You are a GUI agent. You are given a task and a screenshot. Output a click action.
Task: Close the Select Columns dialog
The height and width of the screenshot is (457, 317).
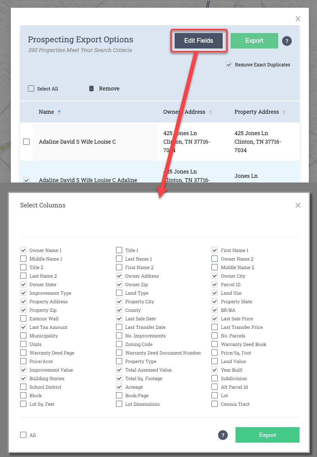pyautogui.click(x=298, y=205)
